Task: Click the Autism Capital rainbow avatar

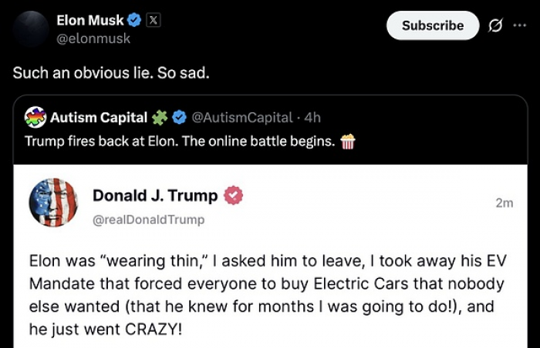Action: pyautogui.click(x=35, y=117)
